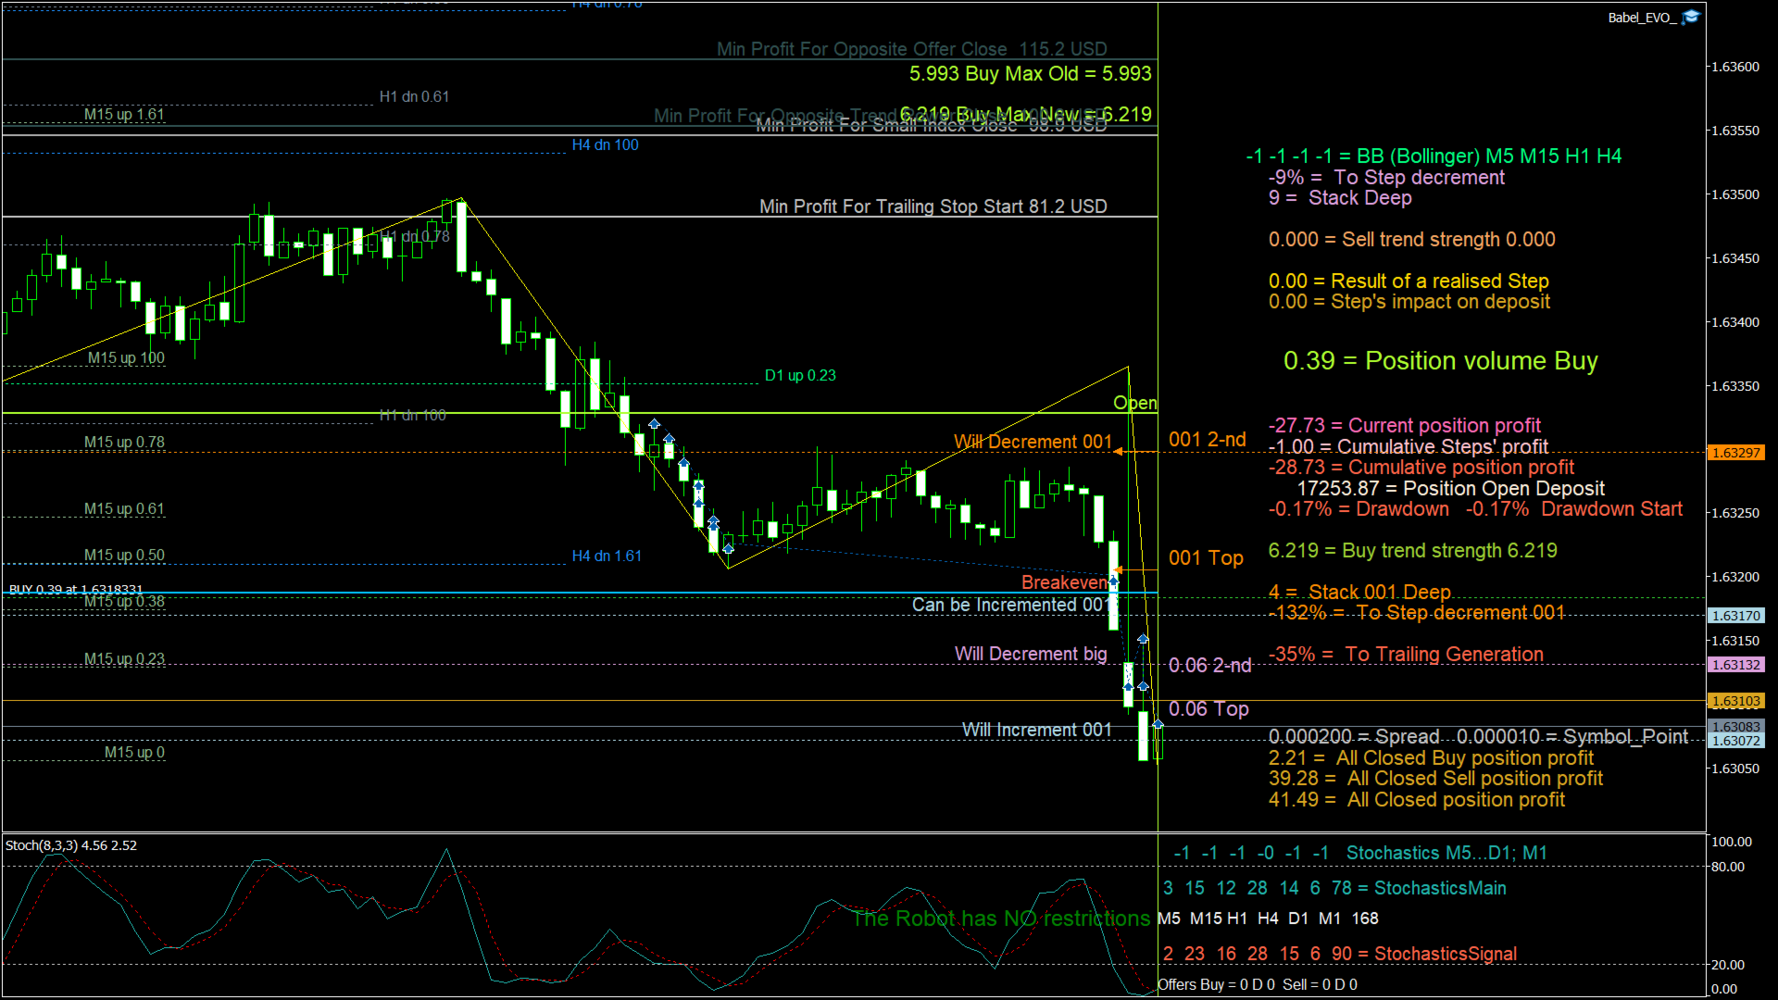This screenshot has width=1778, height=1000.
Task: Click the orange arrow at Will Decrement 001
Action: [x=1119, y=452]
